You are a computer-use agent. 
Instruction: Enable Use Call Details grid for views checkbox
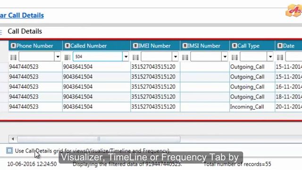tap(9, 151)
